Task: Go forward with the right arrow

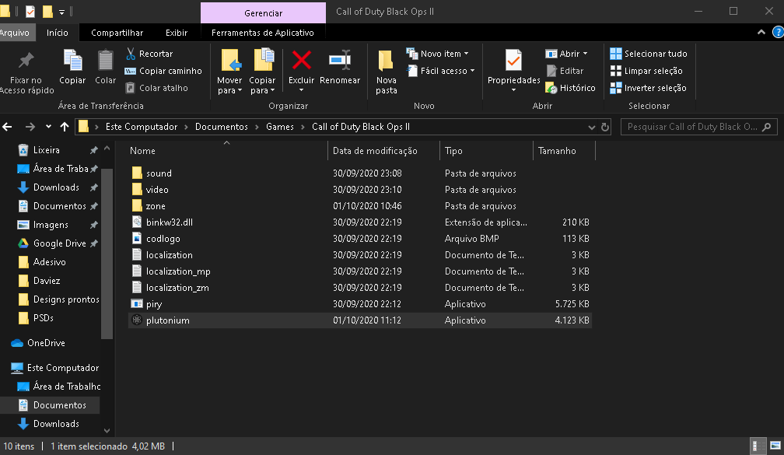Action: click(x=30, y=127)
